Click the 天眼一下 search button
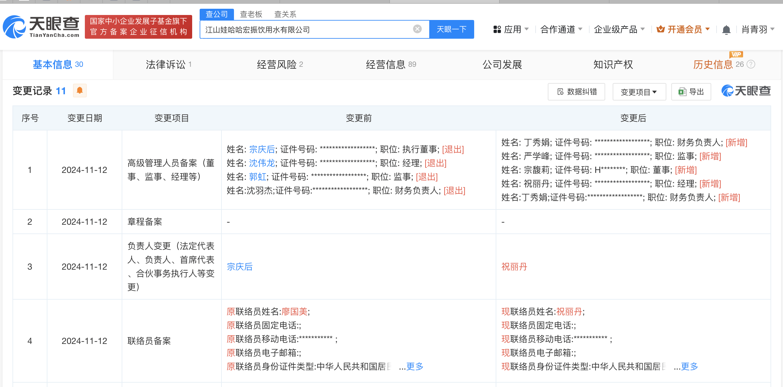This screenshot has width=783, height=387. 451,29
